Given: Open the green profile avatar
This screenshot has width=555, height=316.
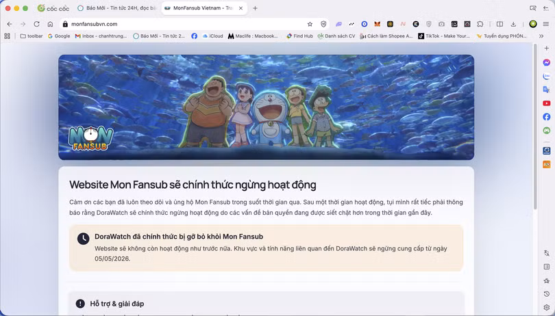Looking at the screenshot, I should 533,24.
